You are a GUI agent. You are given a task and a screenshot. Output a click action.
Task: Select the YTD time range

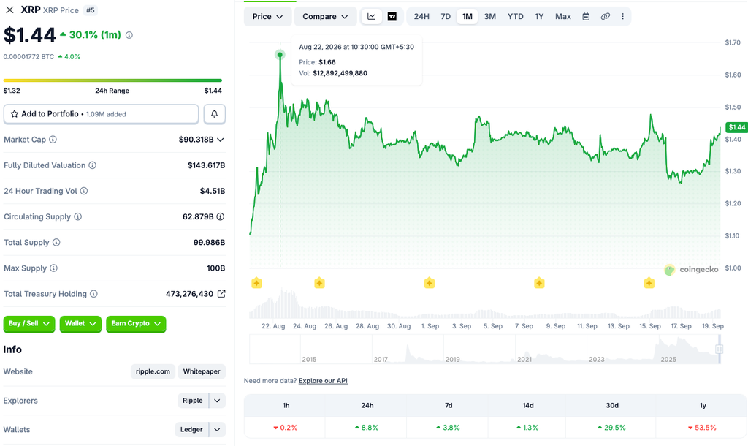point(515,16)
